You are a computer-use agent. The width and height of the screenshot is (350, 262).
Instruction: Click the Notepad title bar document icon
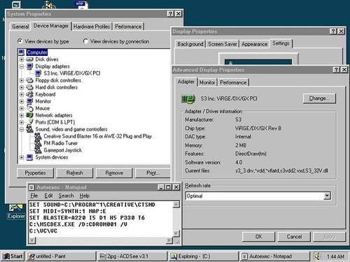[32, 187]
